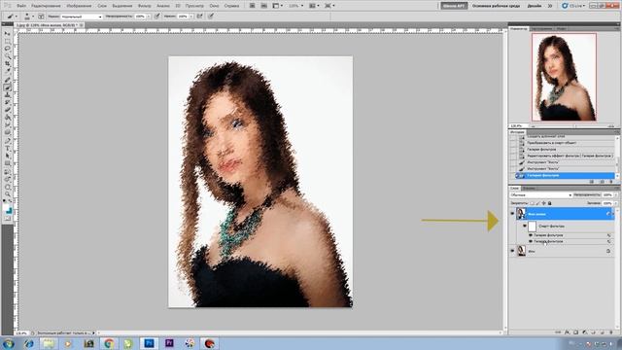622x350 pixels.
Task: Select the Zoom tool in toolbox
Action: (8, 194)
